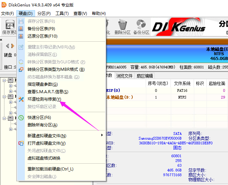Screen dimensions: 228x185
Task: Click the SATA interface value
Action: click(x=177, y=133)
